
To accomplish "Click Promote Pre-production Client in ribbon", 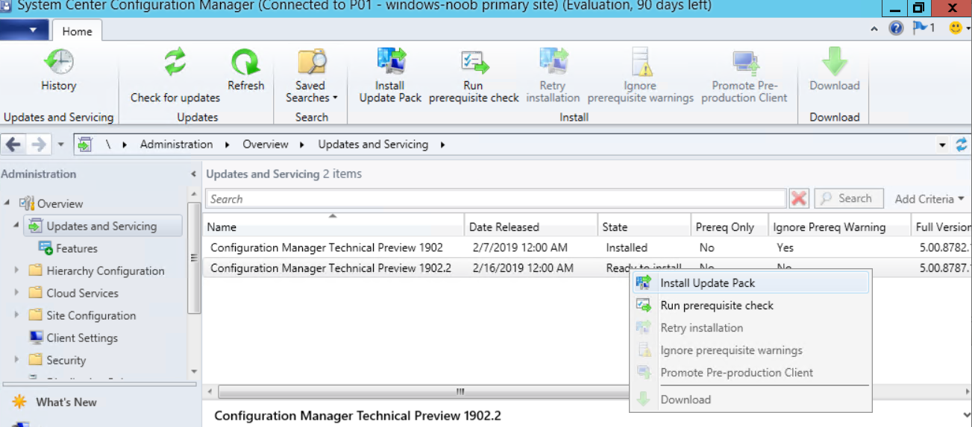I will pos(744,75).
